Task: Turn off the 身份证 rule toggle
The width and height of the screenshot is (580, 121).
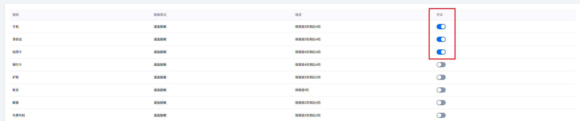Action: pos(441,39)
